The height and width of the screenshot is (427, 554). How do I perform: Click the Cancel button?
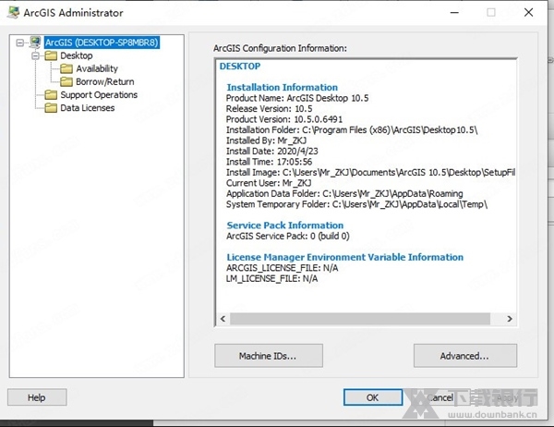click(439, 397)
